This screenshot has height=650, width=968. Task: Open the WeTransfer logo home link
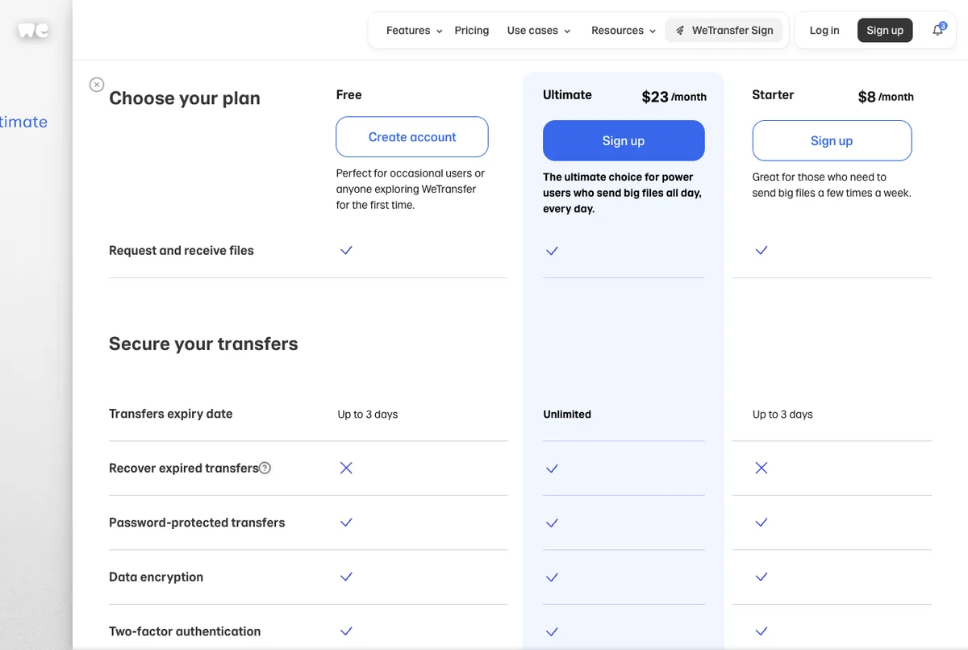[34, 31]
